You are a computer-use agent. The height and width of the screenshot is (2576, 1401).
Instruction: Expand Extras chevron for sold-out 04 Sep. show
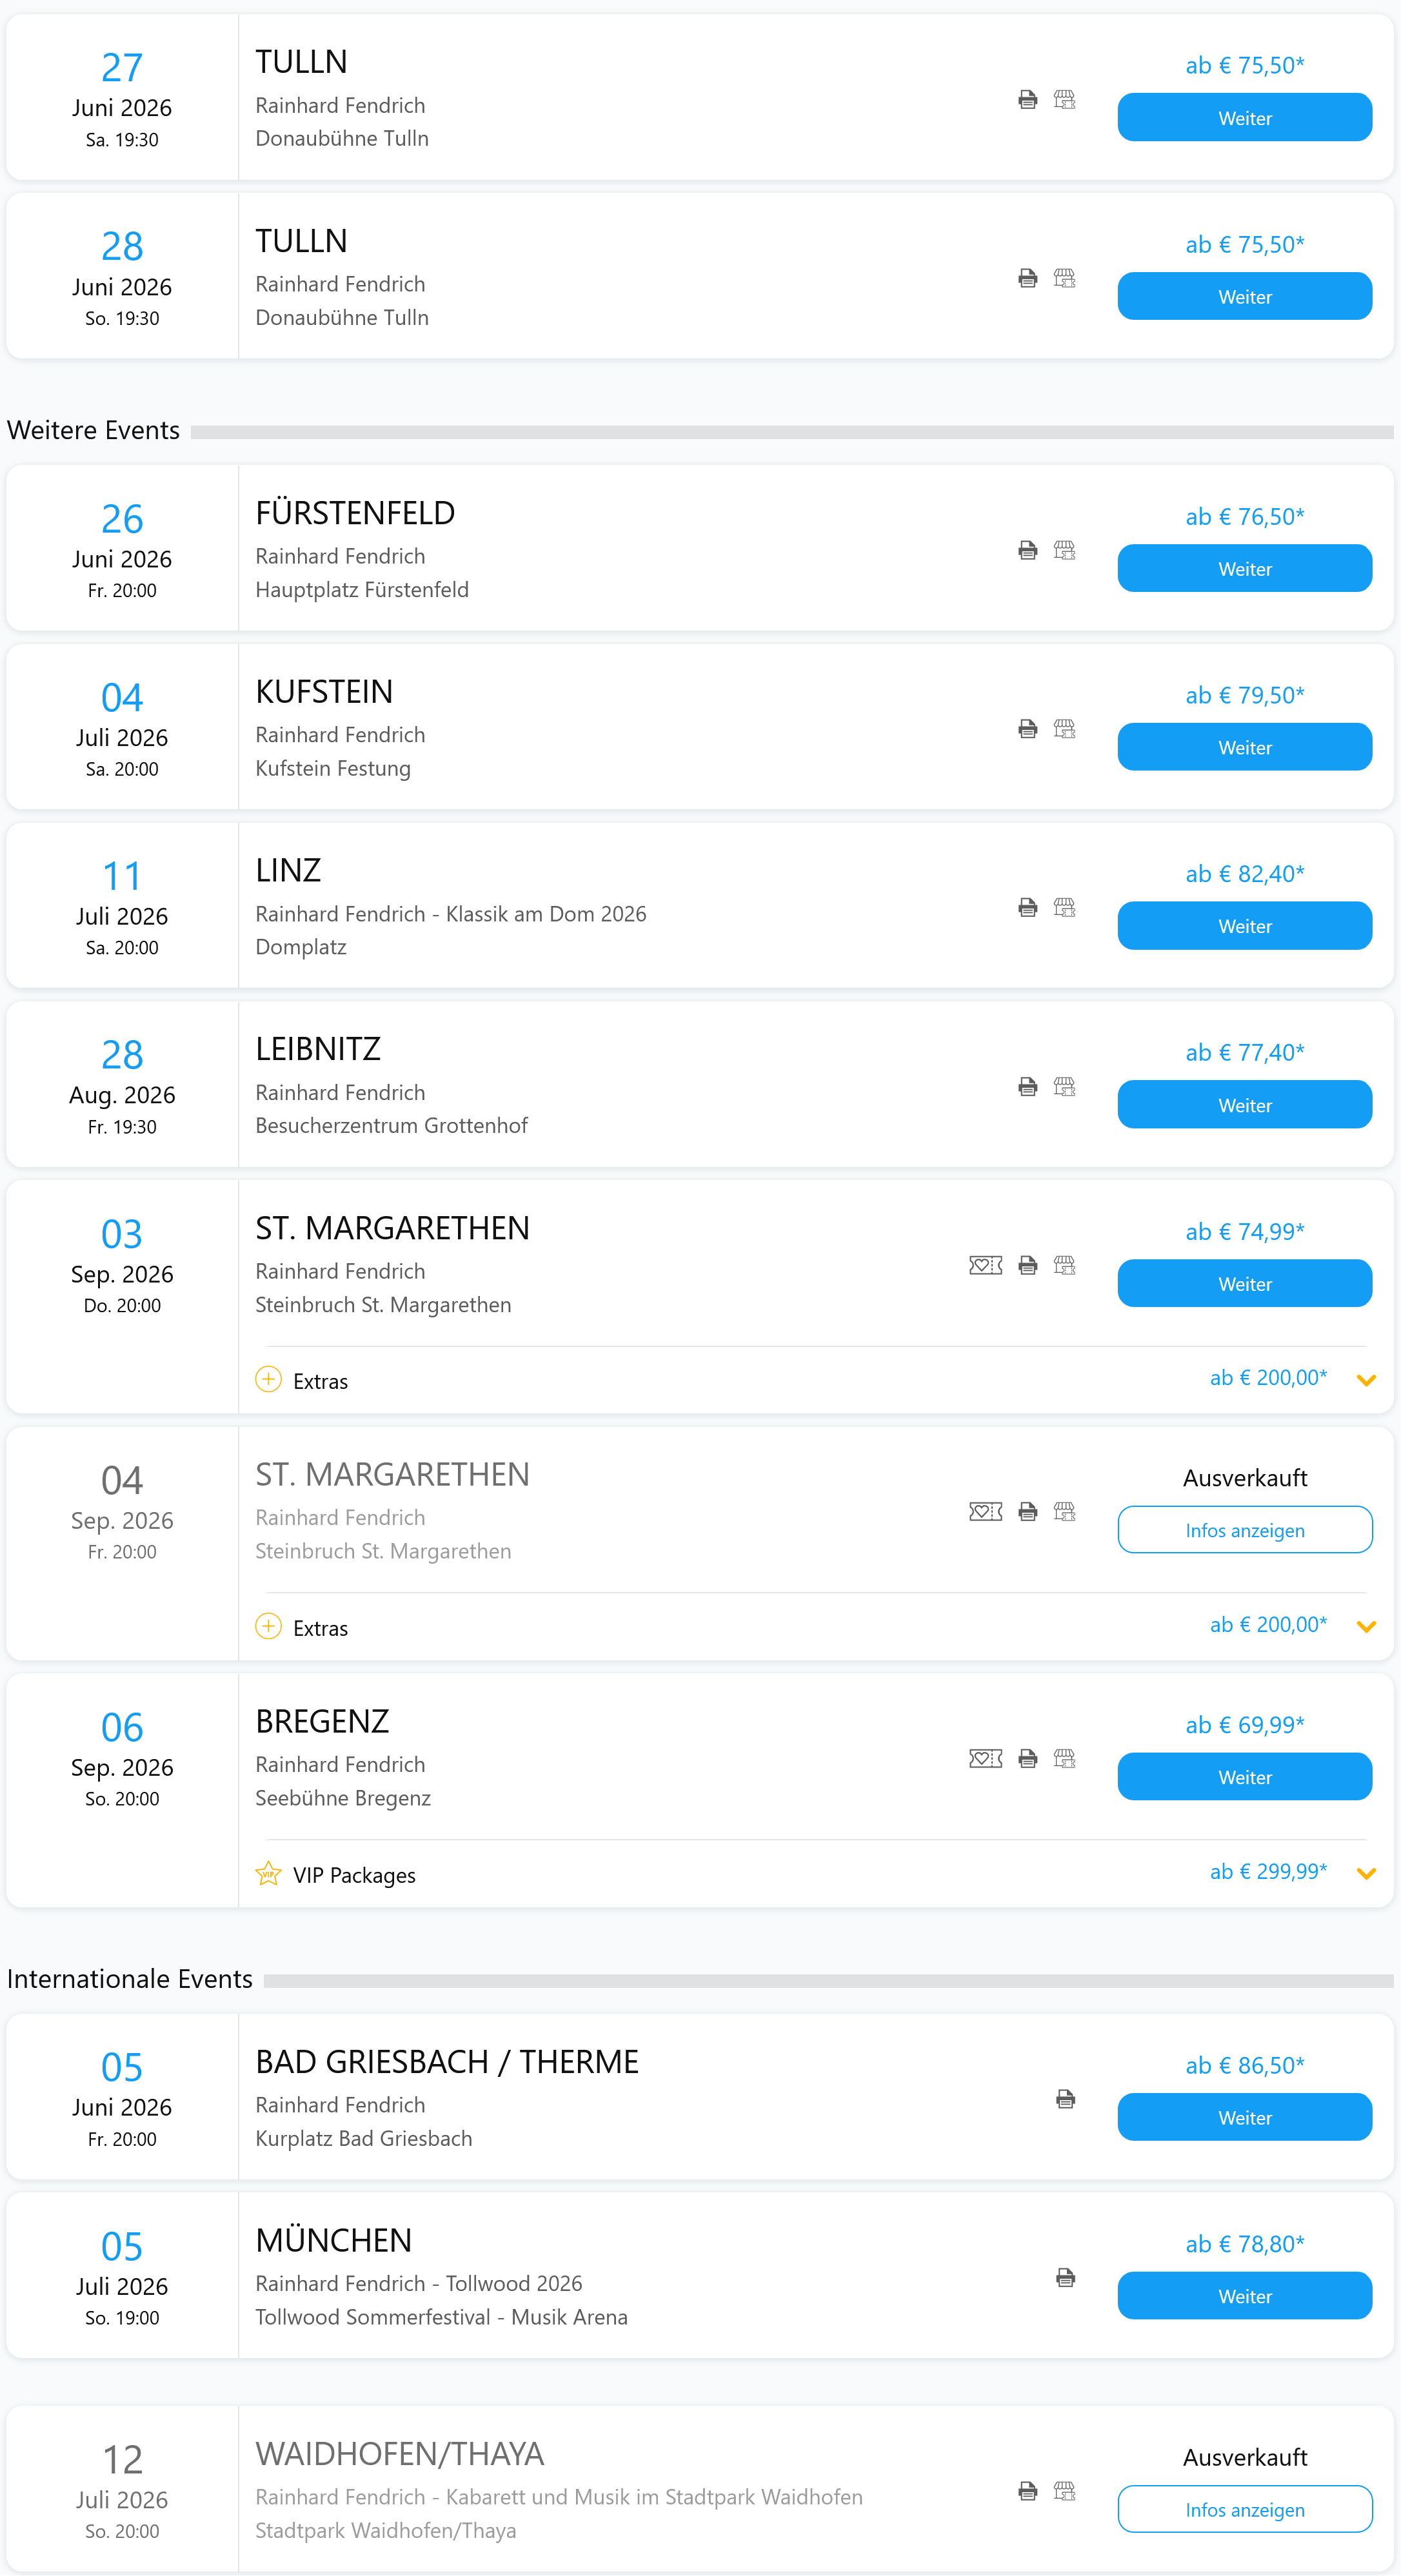click(x=1366, y=1626)
